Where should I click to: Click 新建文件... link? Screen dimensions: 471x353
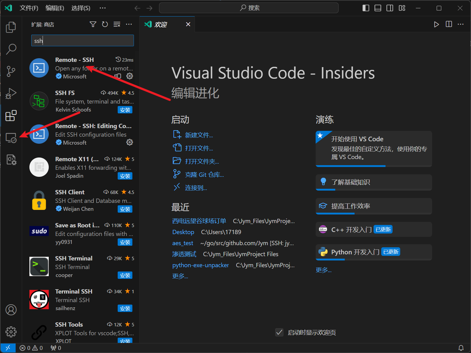[199, 135]
